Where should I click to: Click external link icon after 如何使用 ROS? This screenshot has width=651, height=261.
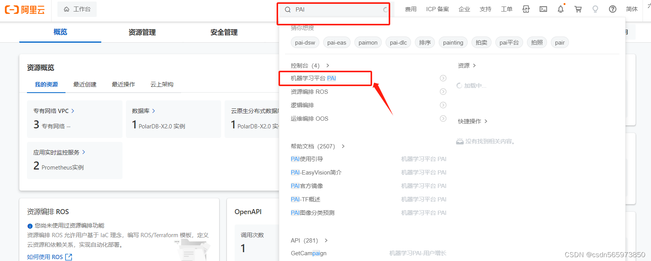pyautogui.click(x=69, y=257)
